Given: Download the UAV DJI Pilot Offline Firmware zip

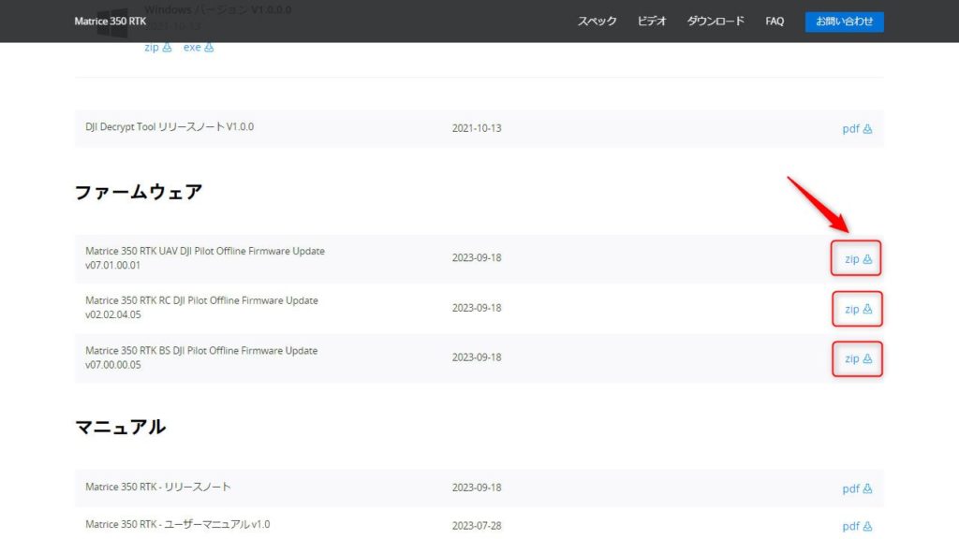Looking at the screenshot, I should tap(854, 258).
